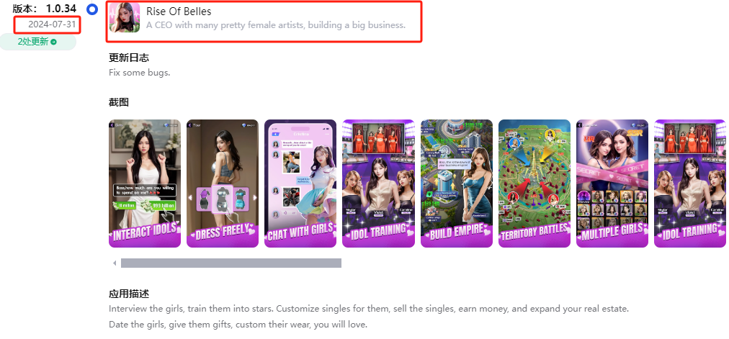This screenshot has width=729, height=339.
Task: Open the Dress Freely screenshot
Action: pyautogui.click(x=223, y=184)
